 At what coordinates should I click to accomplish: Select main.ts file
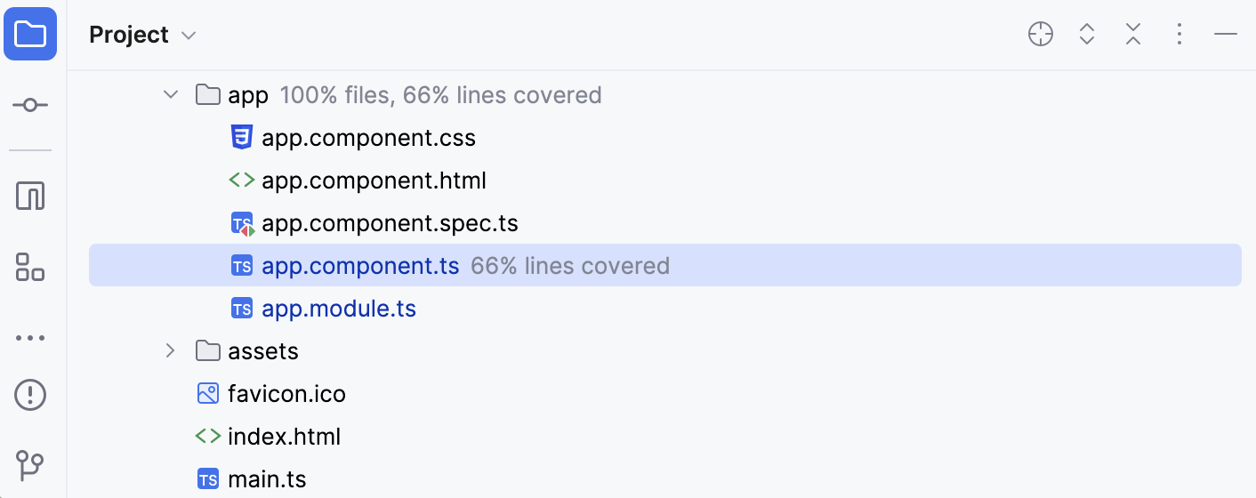click(267, 479)
